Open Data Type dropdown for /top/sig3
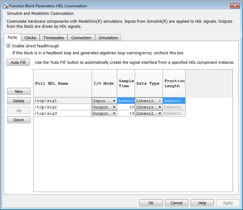The image size is (243, 210). [x=149, y=113]
